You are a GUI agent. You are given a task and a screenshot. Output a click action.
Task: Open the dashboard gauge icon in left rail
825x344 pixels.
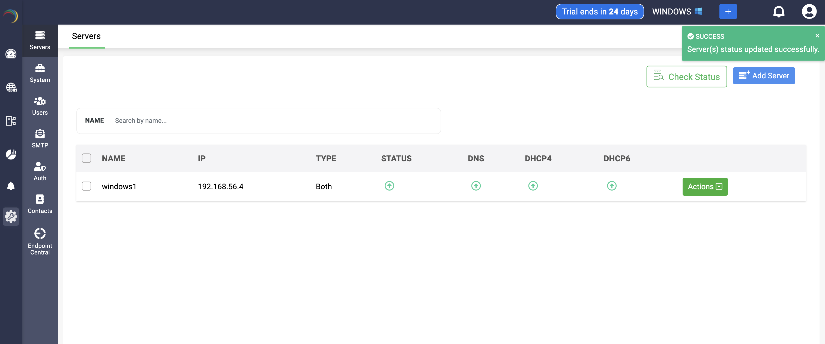point(11,54)
